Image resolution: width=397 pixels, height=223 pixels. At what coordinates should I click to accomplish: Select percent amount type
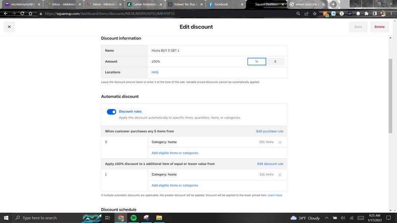tap(257, 62)
